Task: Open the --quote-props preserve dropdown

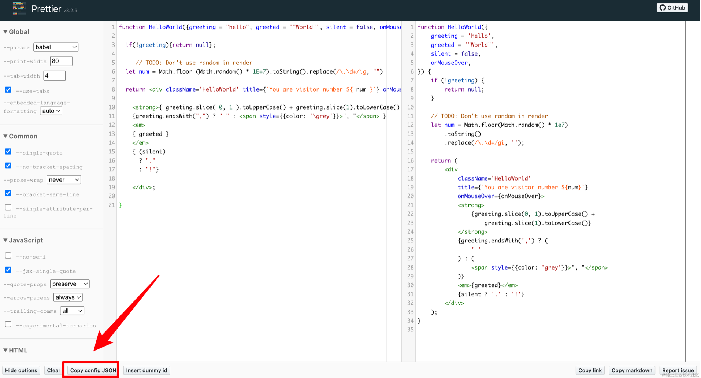Action: coord(70,284)
